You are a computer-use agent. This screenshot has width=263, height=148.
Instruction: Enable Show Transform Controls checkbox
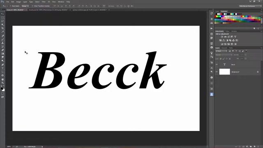point(32,6)
